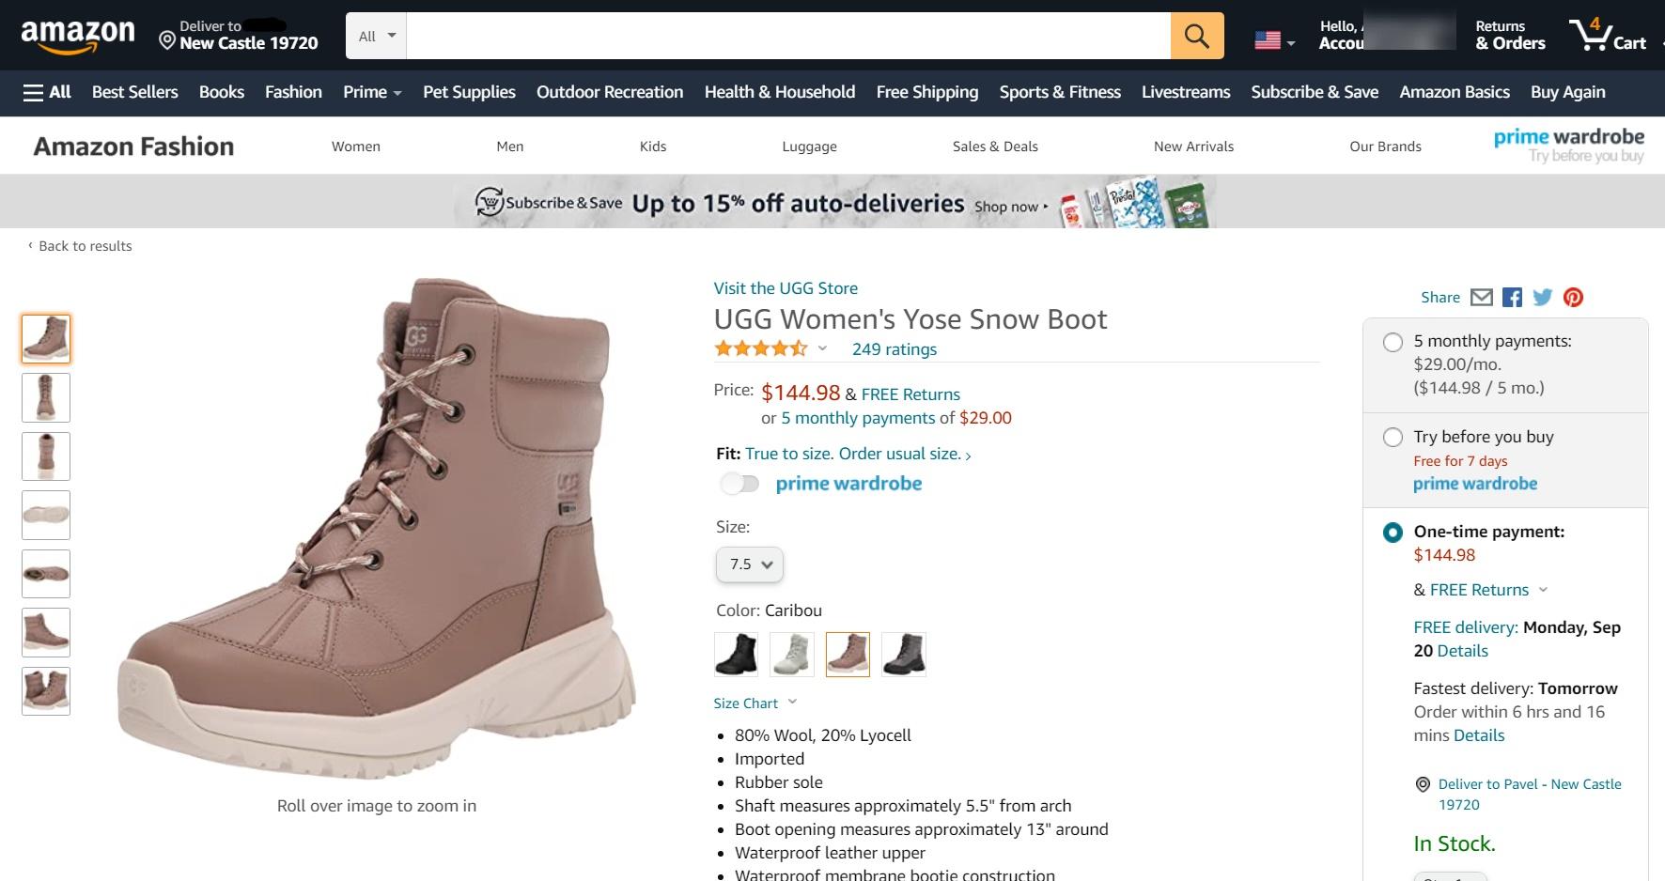Share product on Facebook icon
The width and height of the screenshot is (1665, 881).
(x=1512, y=298)
